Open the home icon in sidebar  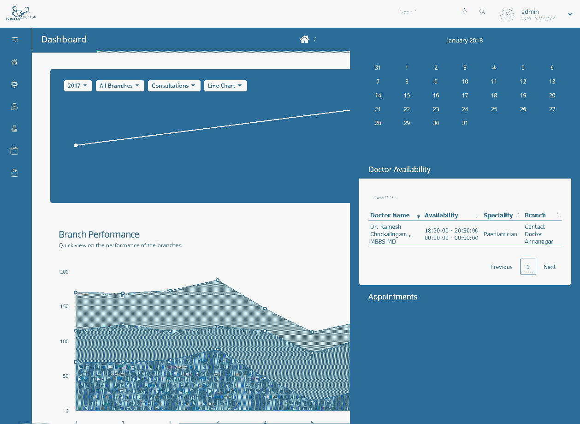point(15,62)
